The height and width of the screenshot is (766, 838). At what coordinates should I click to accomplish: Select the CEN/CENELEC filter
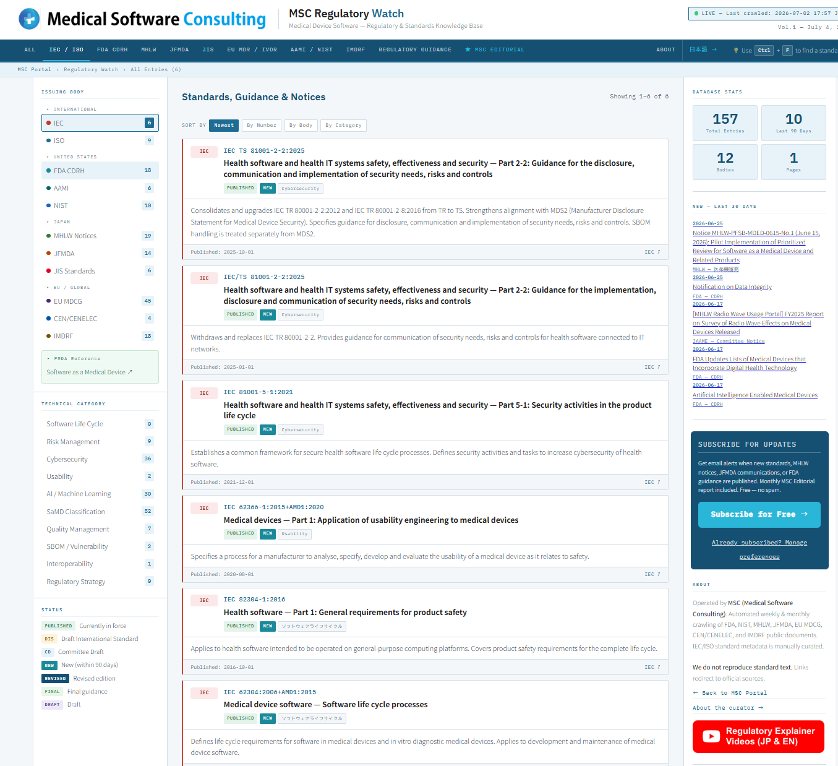(x=100, y=319)
